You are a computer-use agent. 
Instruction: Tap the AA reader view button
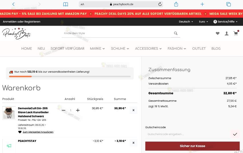point(82,4)
